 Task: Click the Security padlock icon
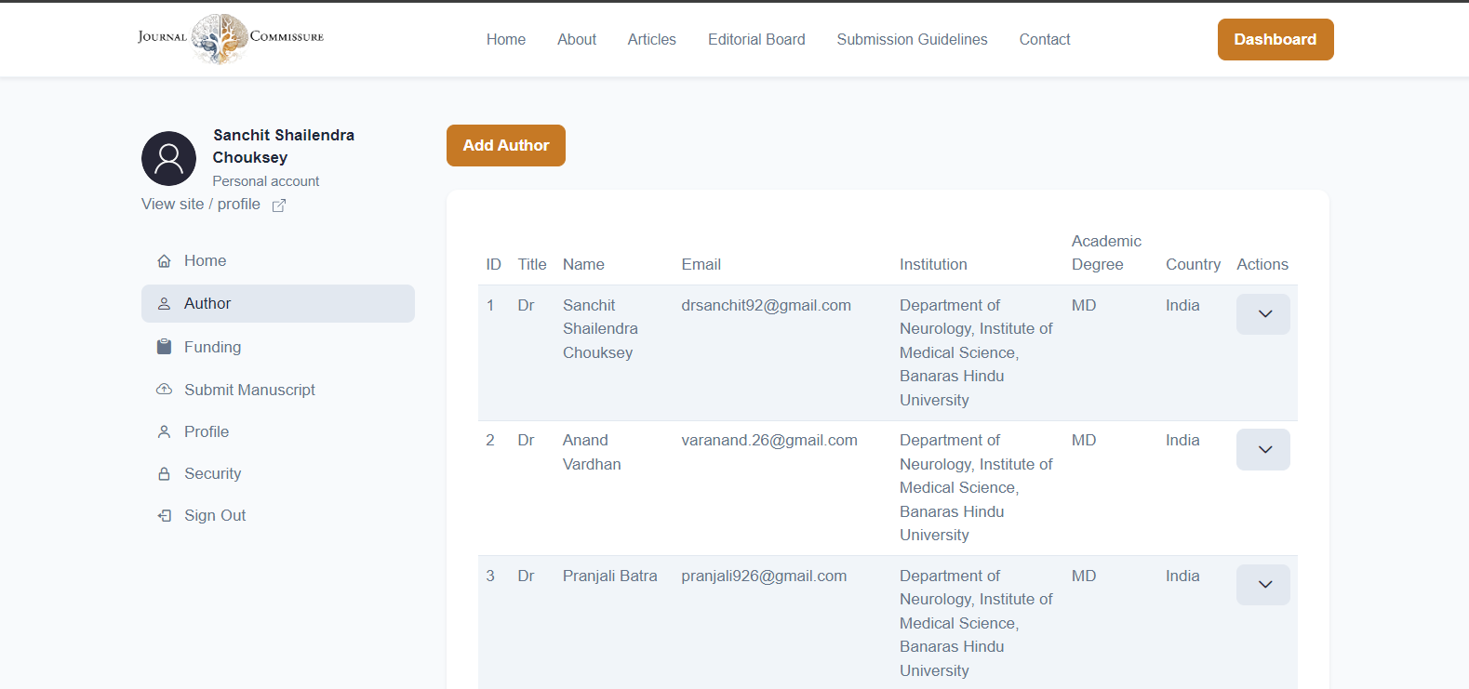pyautogui.click(x=165, y=474)
